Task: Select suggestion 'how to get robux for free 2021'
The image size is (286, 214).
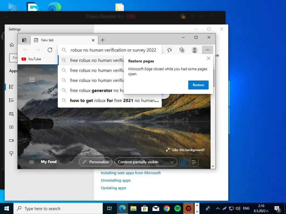Action: pyautogui.click(x=109, y=100)
